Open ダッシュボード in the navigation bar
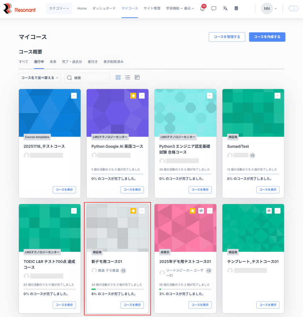This screenshot has height=317, width=303. [104, 9]
